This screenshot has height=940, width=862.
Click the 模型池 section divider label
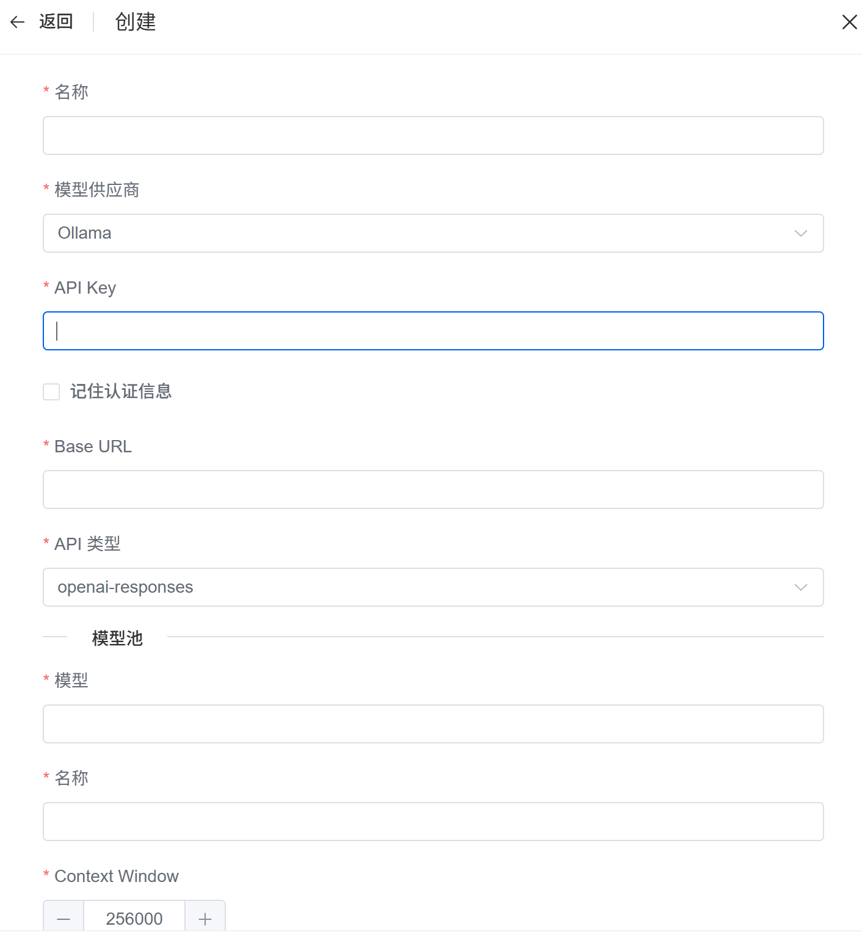point(117,638)
